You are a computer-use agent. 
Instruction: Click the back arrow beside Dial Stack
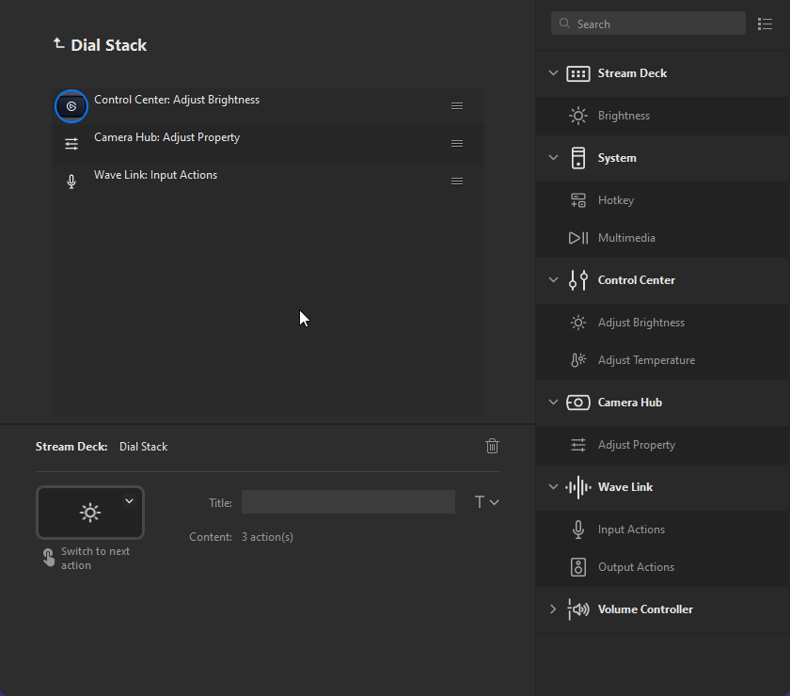click(x=58, y=43)
